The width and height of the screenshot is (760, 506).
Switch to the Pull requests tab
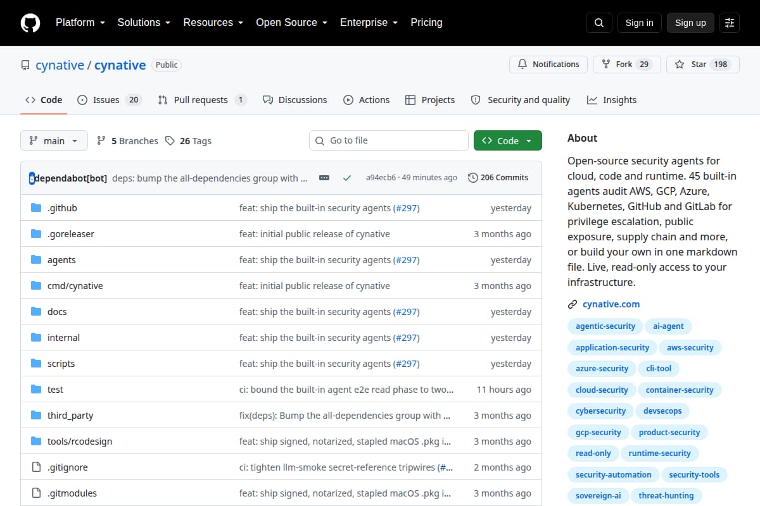click(202, 100)
